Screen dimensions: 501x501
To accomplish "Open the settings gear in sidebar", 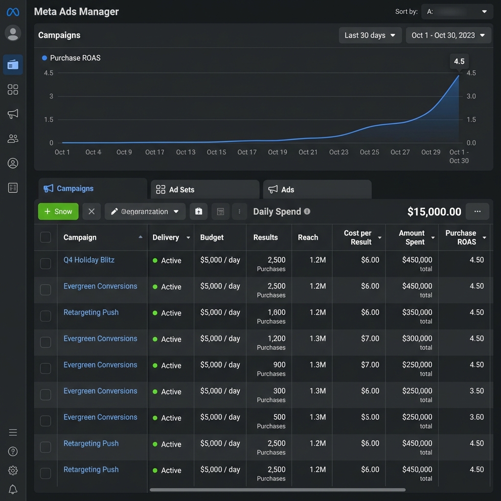I will point(13,470).
